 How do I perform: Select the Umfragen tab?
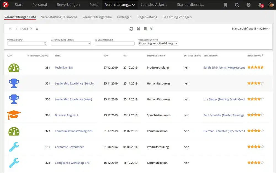[124, 17]
